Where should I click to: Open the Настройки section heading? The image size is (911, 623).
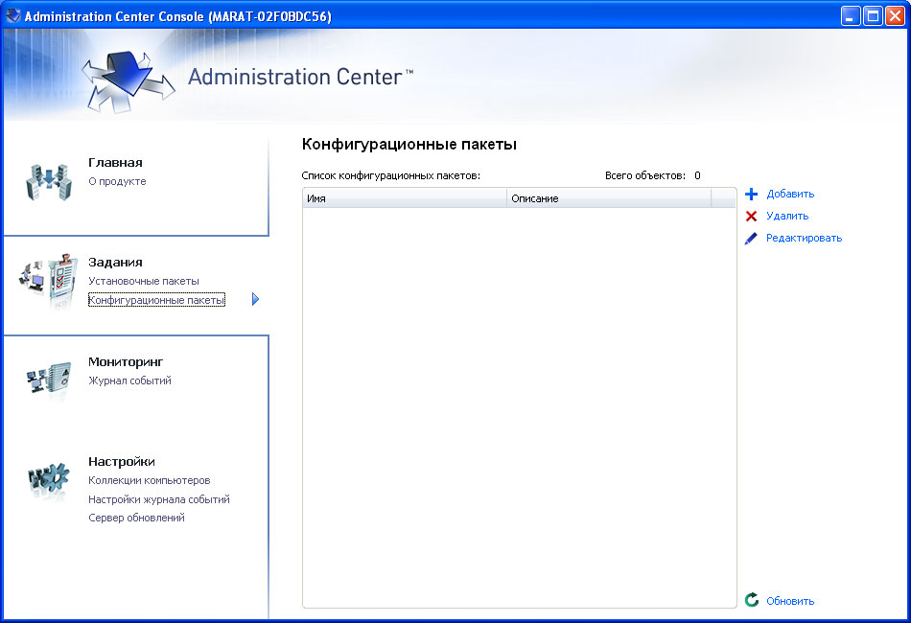pos(122,462)
